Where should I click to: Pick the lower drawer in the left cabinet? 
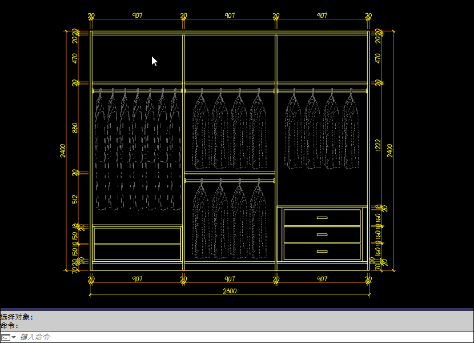point(137,252)
